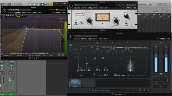Open Side Chain dropdown in CA-2A window
Screen dimensions: 172x96
[x=131, y=5]
